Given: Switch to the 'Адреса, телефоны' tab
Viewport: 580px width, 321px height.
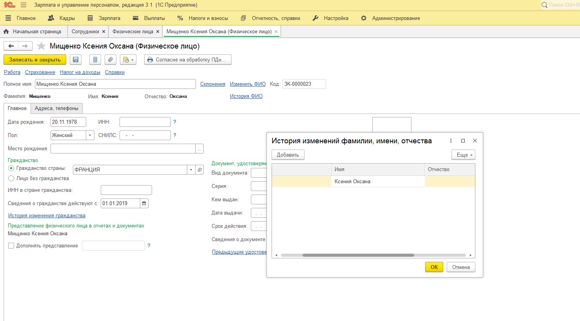Looking at the screenshot, I should tap(56, 108).
